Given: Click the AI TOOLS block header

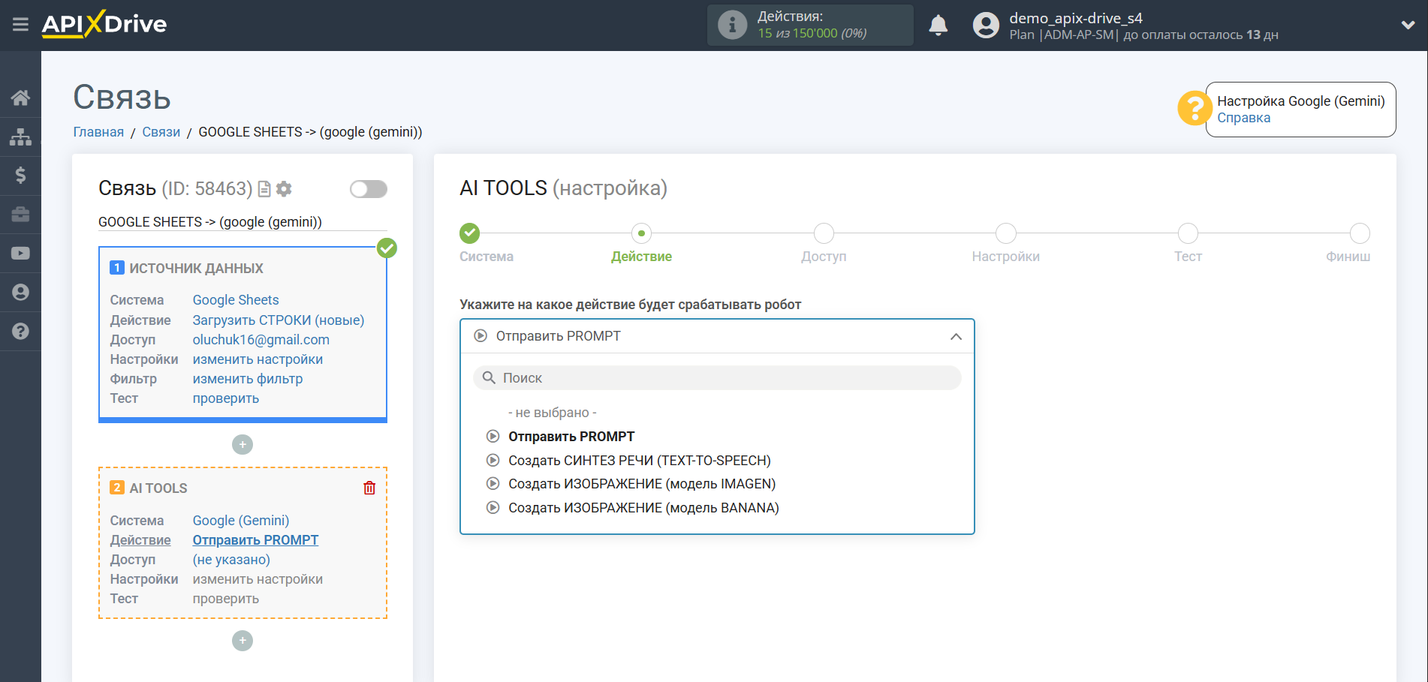Looking at the screenshot, I should click(x=158, y=488).
